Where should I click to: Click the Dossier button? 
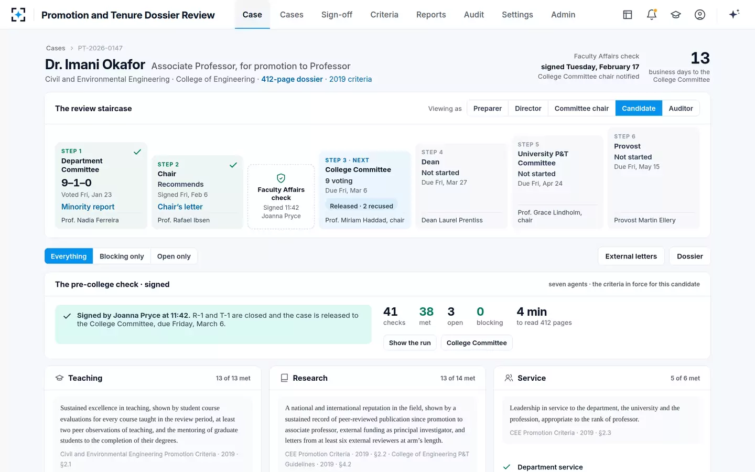pos(689,256)
